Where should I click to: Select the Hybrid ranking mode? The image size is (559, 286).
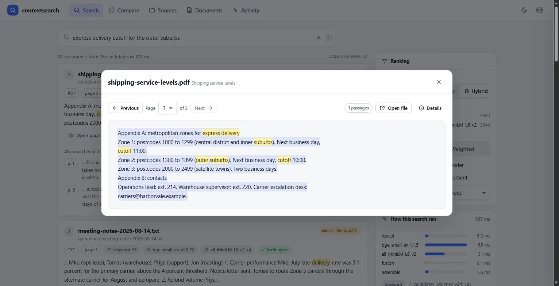[476, 91]
